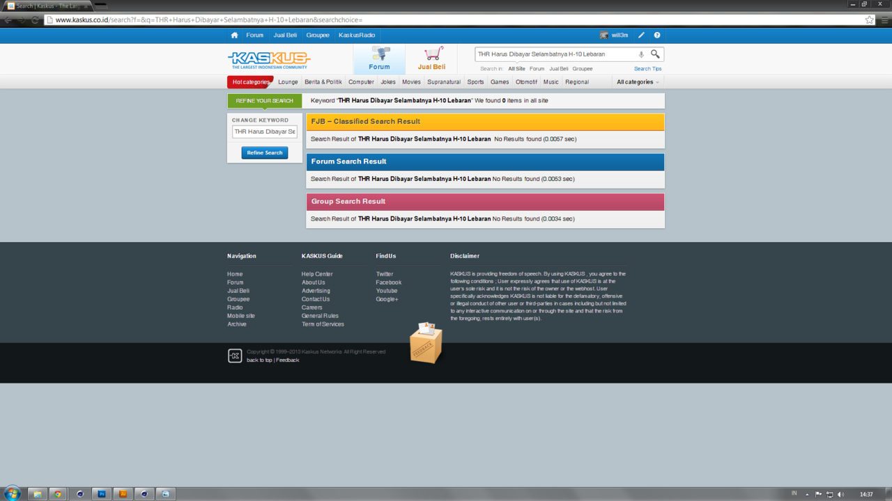Select All Site search scope
Viewport: 892px width, 501px height.
516,69
